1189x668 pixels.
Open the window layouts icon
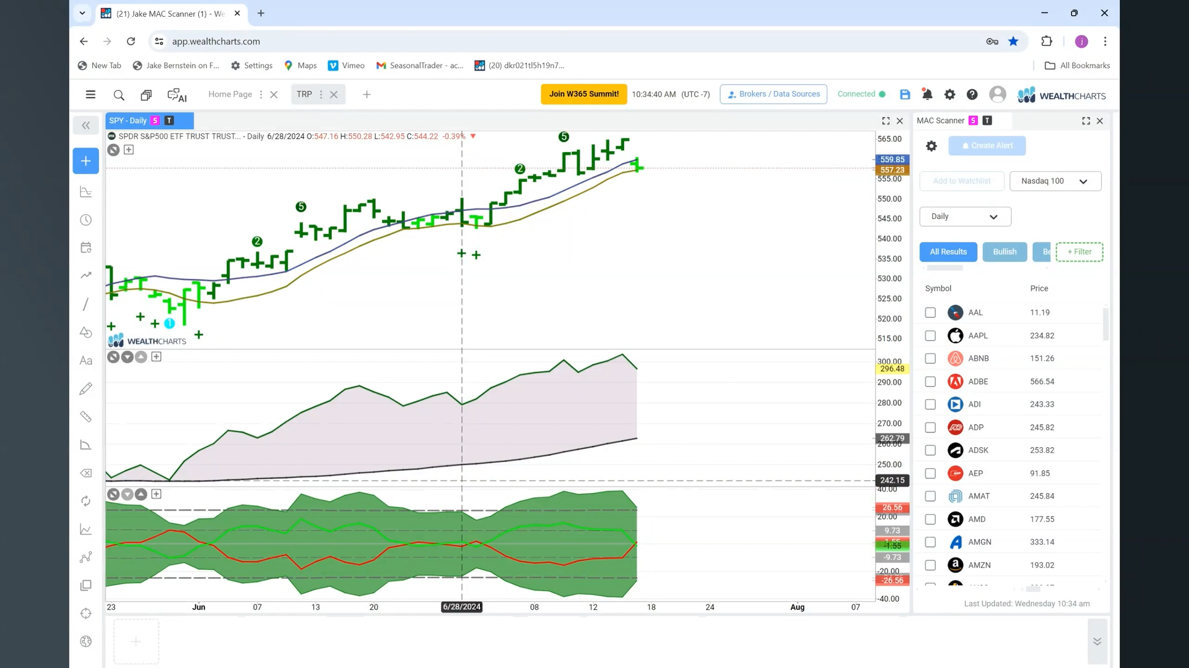pyautogui.click(x=146, y=95)
